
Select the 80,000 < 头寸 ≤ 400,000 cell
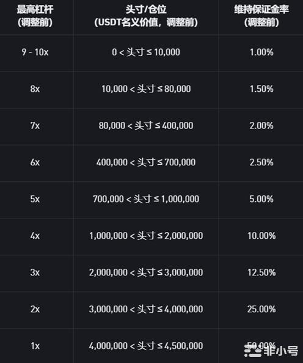tap(146, 125)
